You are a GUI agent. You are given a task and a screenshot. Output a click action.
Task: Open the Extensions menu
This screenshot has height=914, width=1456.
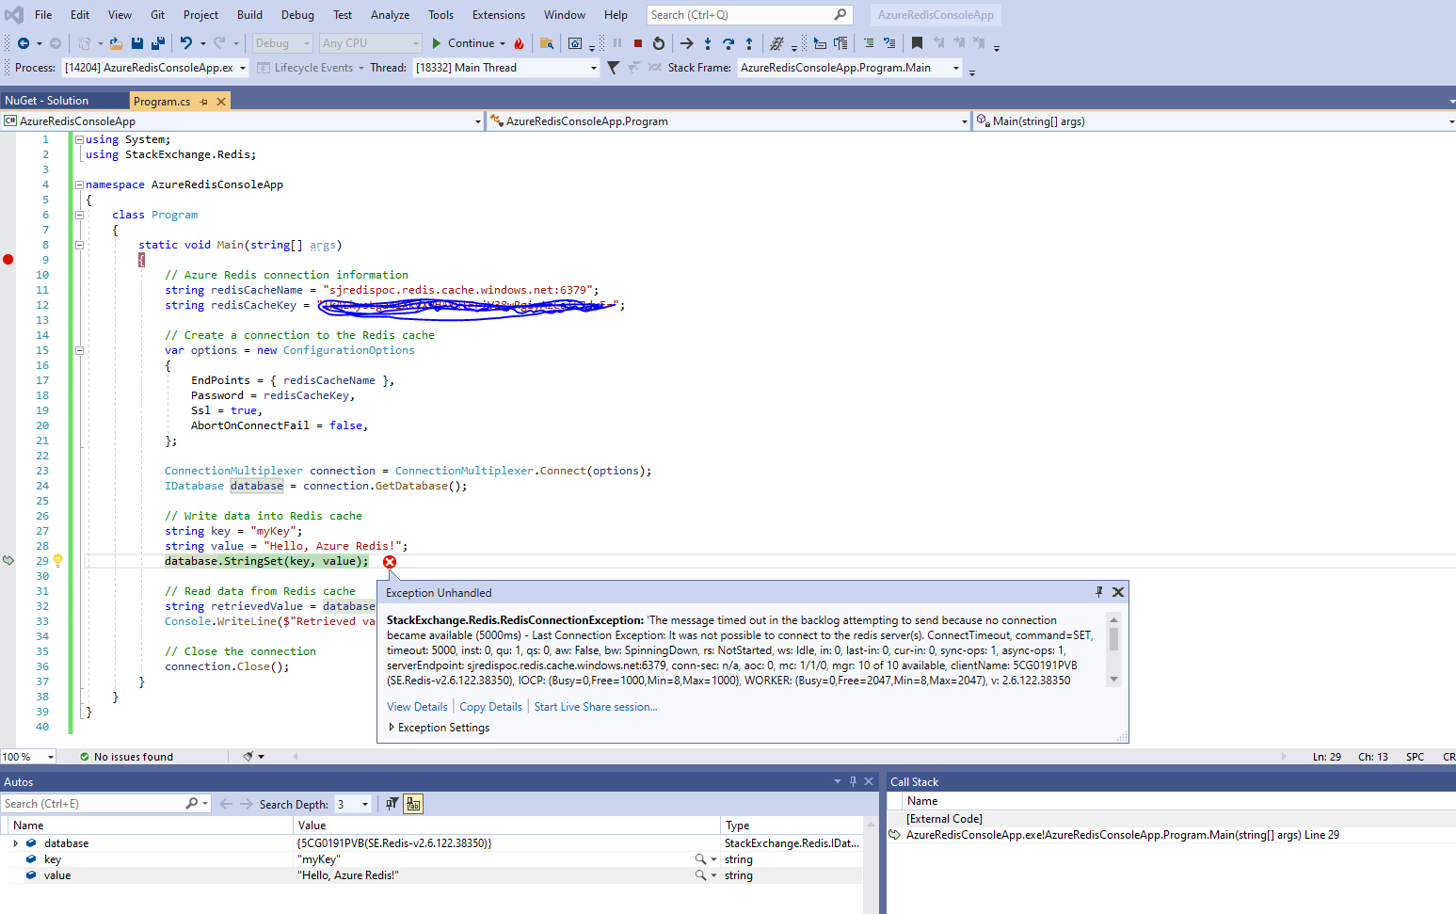[499, 14]
